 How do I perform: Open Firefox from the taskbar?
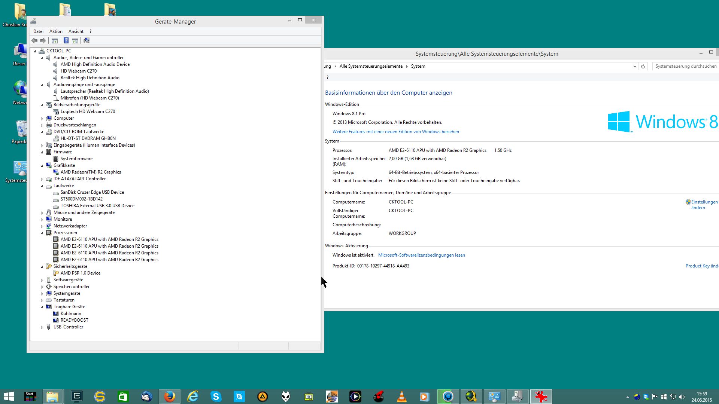(169, 396)
